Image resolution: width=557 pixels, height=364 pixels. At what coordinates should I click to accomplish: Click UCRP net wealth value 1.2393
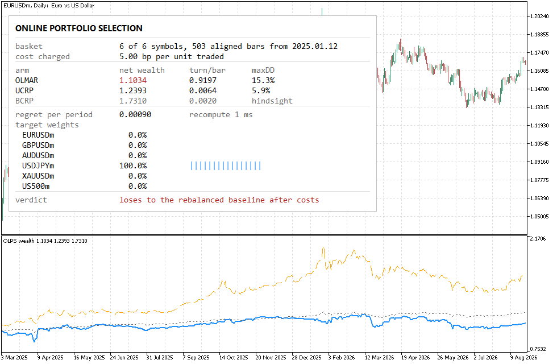133,90
